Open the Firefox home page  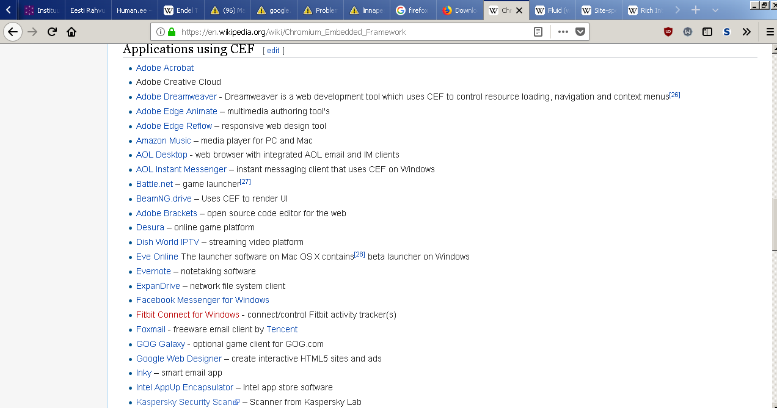pyautogui.click(x=71, y=32)
